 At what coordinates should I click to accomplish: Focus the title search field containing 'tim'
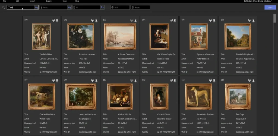click(x=21, y=7)
